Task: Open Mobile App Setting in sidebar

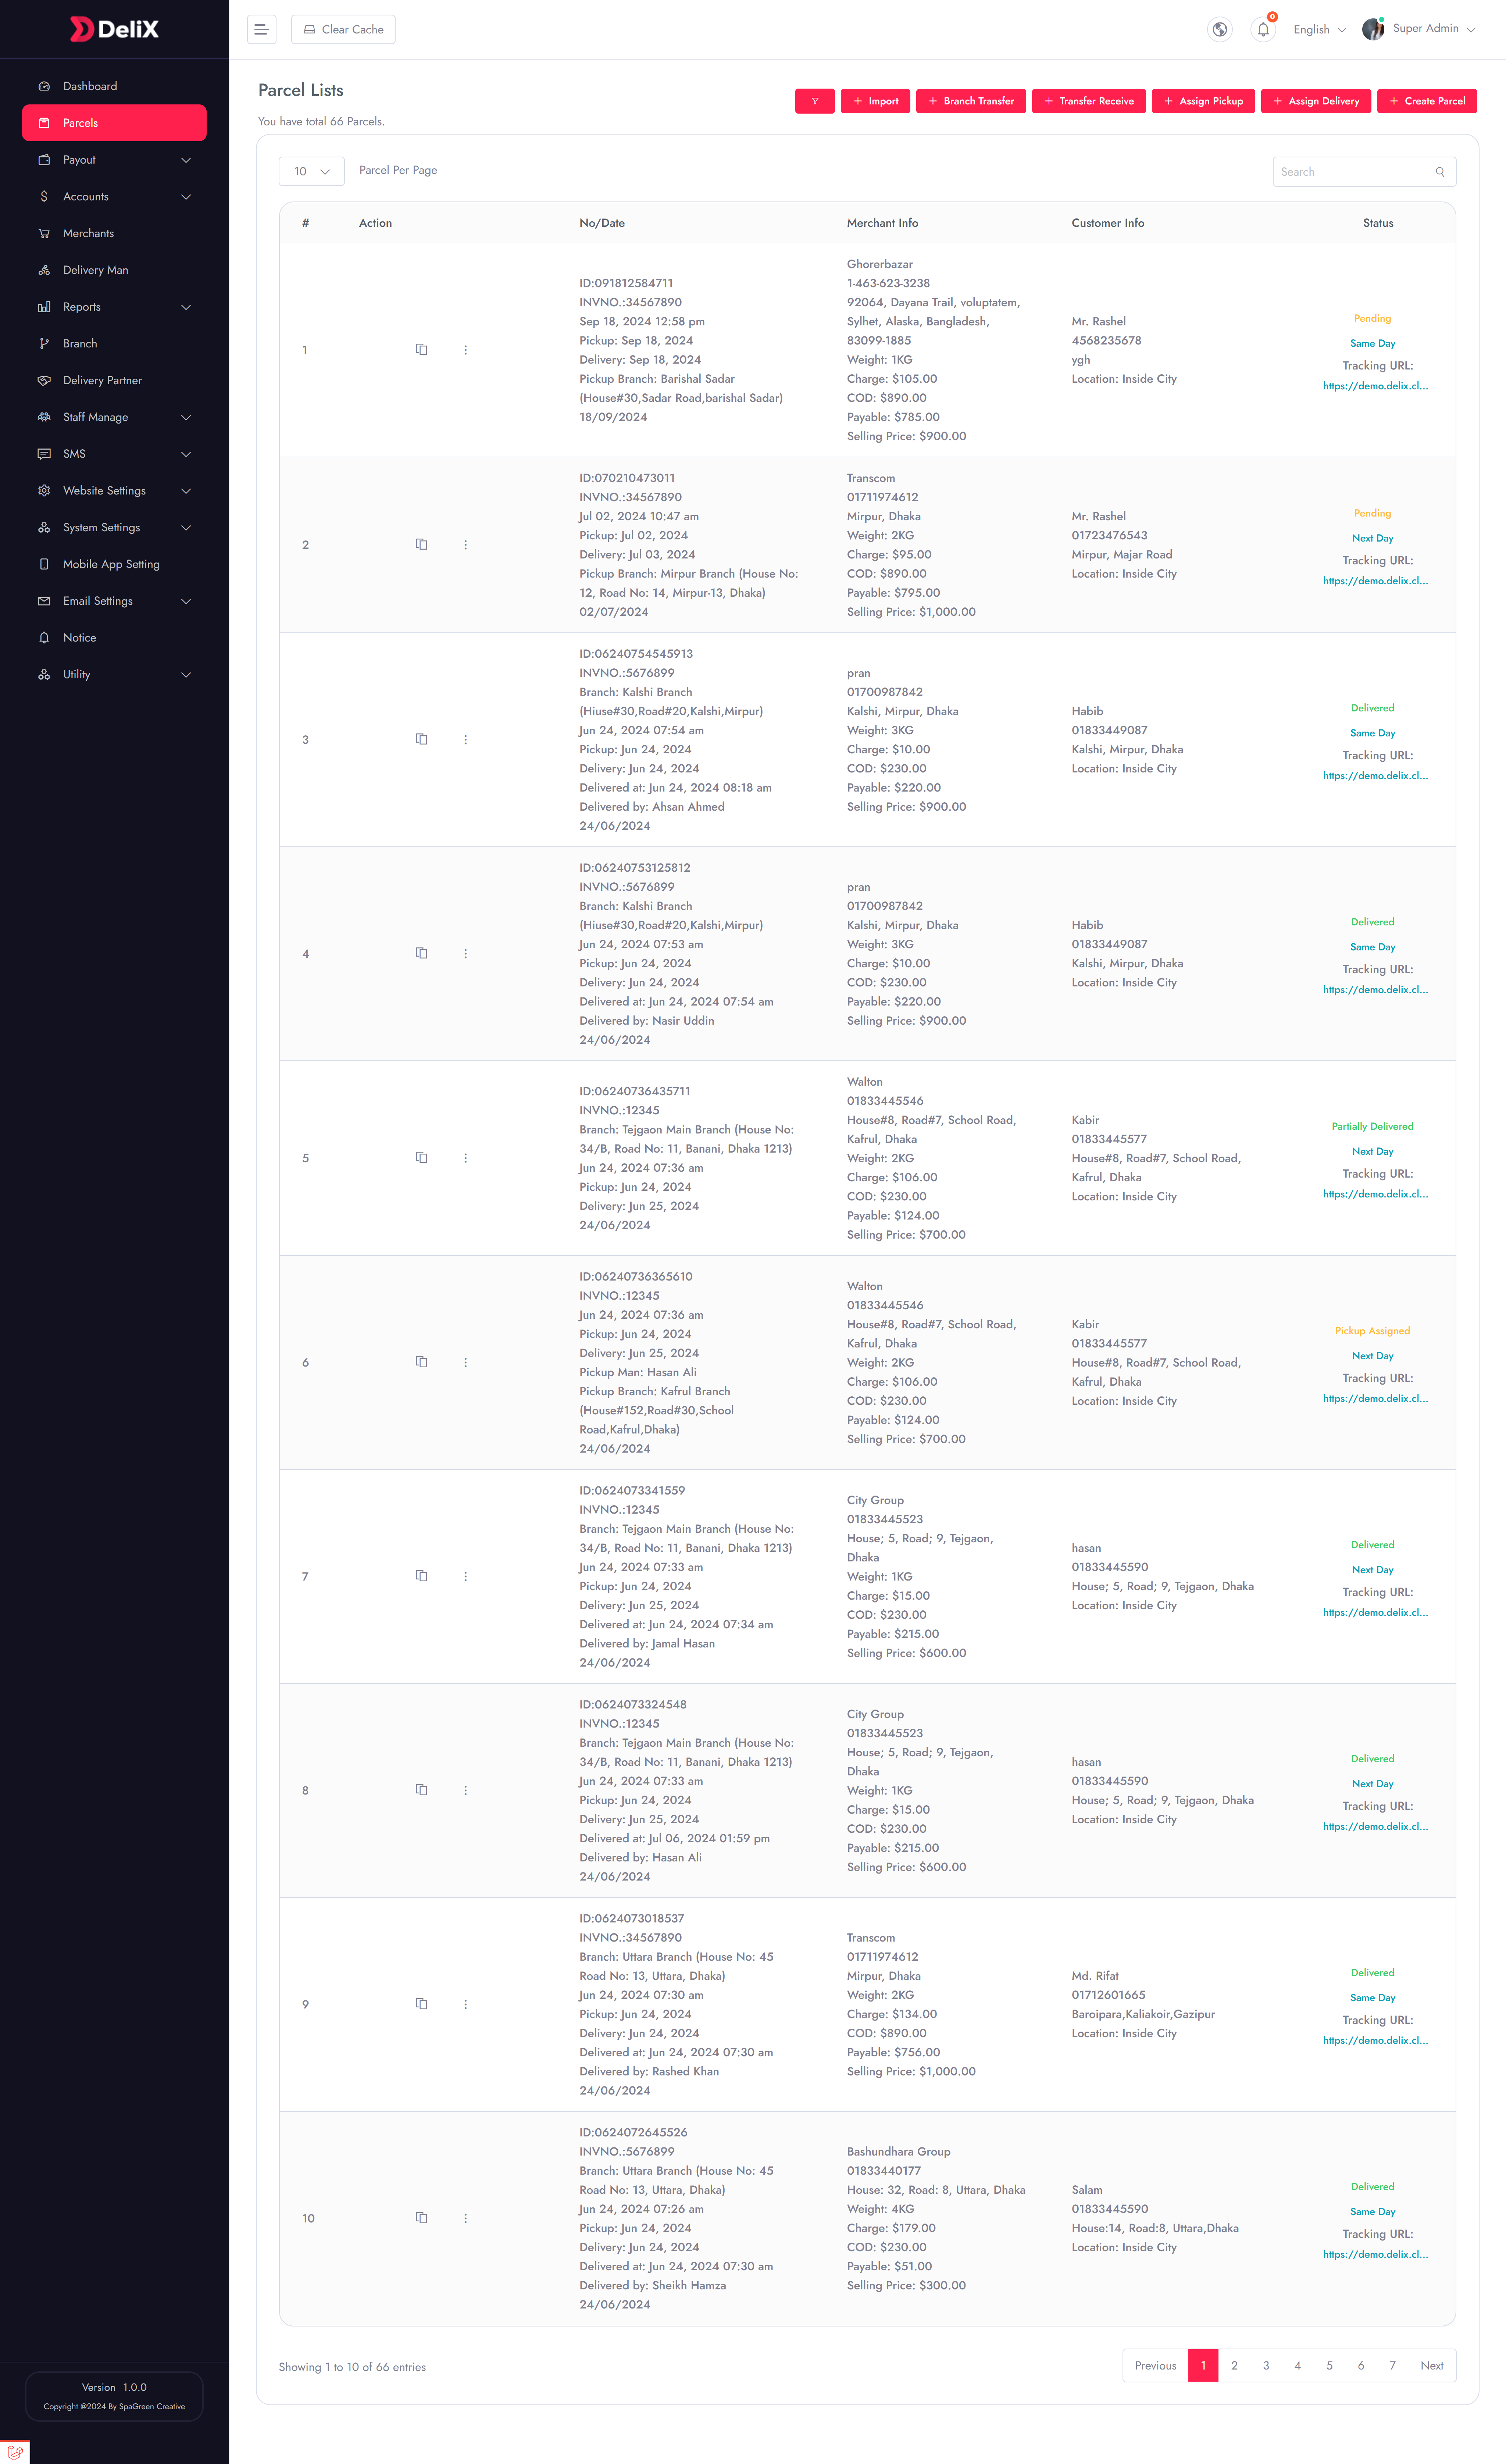Action: click(114, 564)
